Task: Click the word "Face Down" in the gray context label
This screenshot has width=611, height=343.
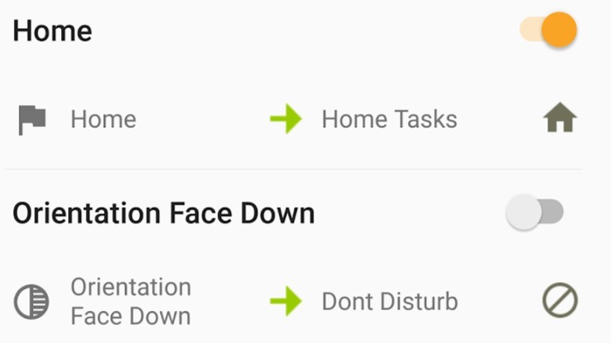Action: tap(131, 316)
